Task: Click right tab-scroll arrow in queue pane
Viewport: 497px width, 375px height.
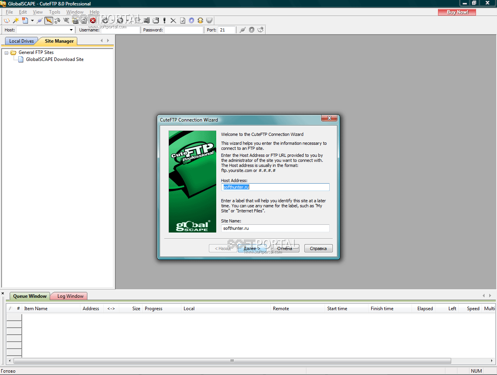Action: coord(490,296)
